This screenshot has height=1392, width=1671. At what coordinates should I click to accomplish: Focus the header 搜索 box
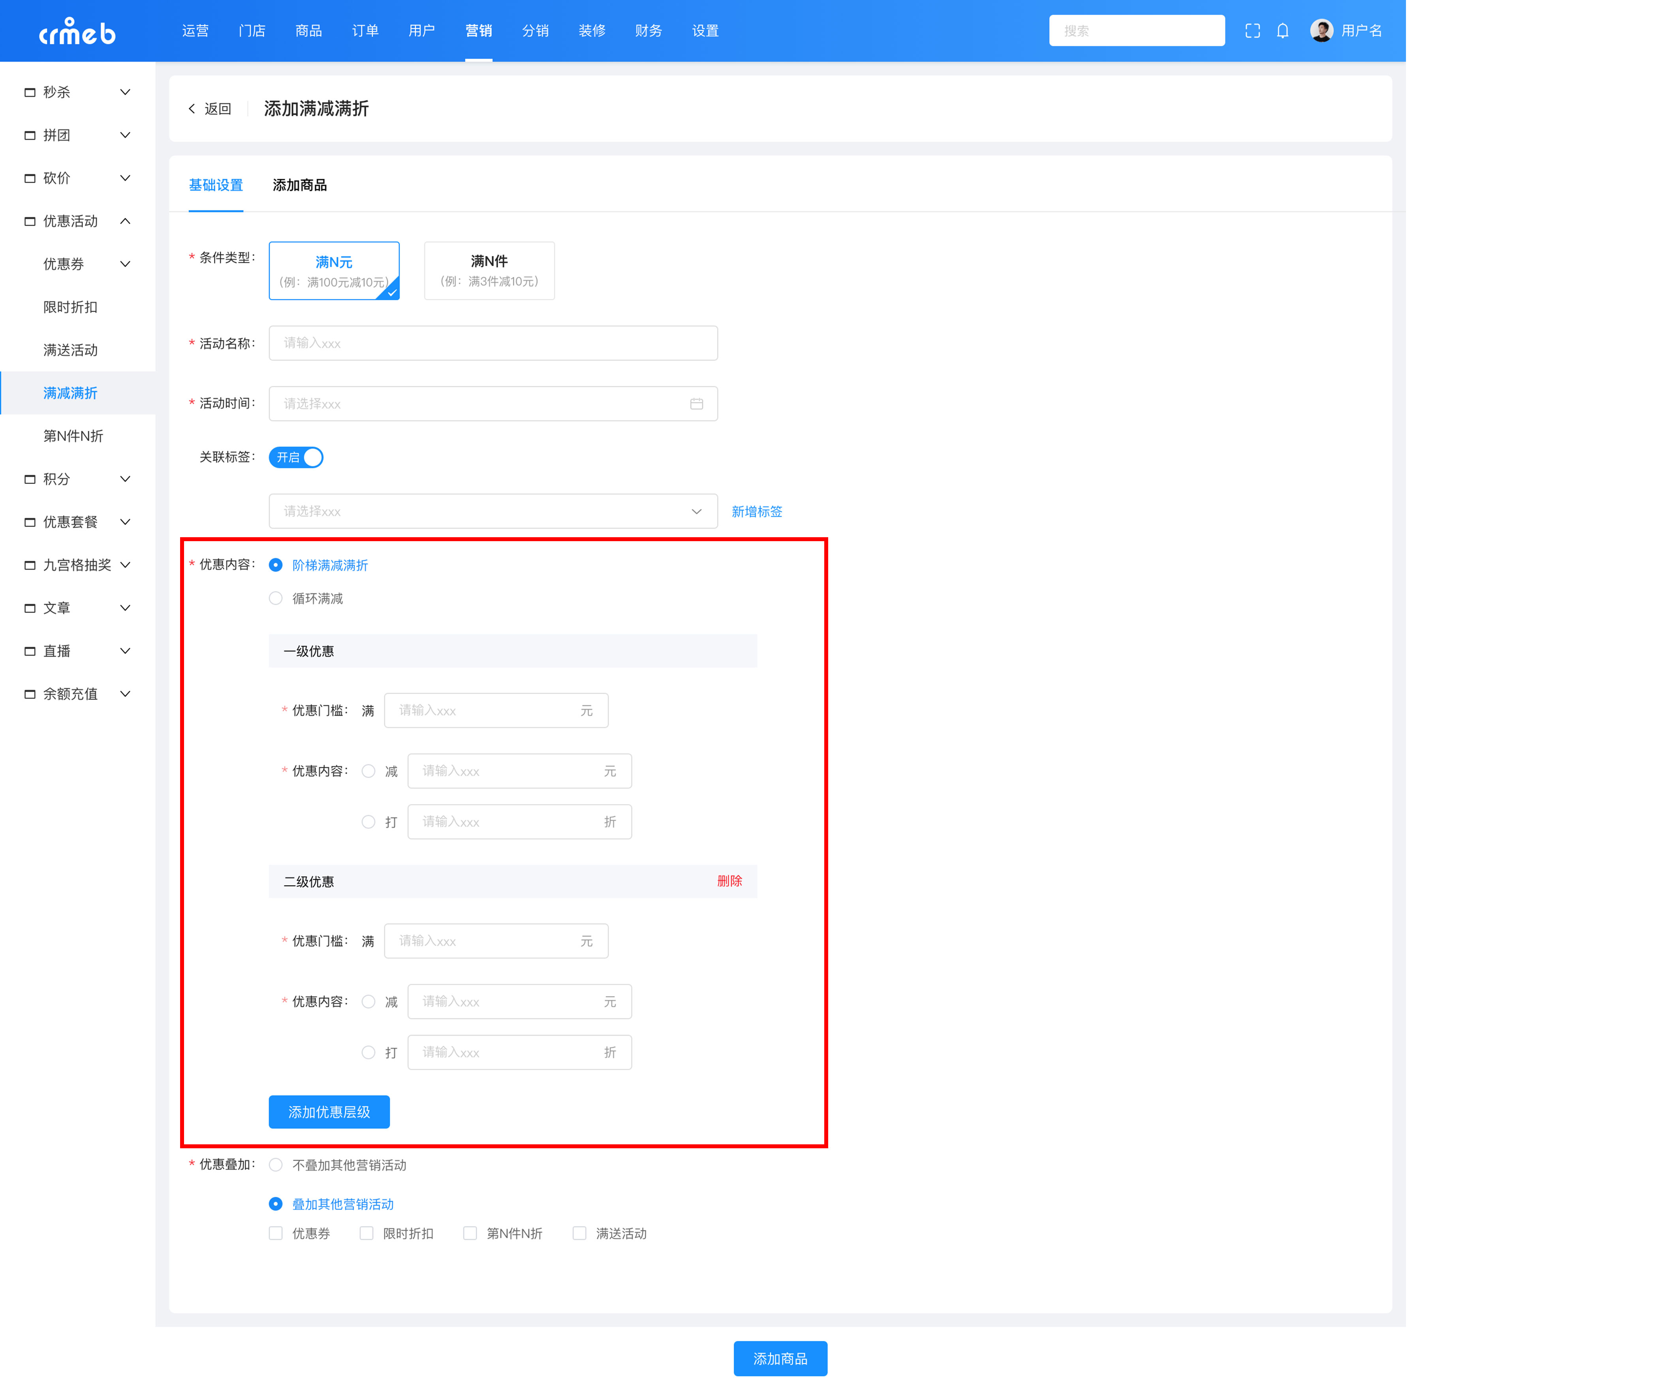click(x=1136, y=31)
